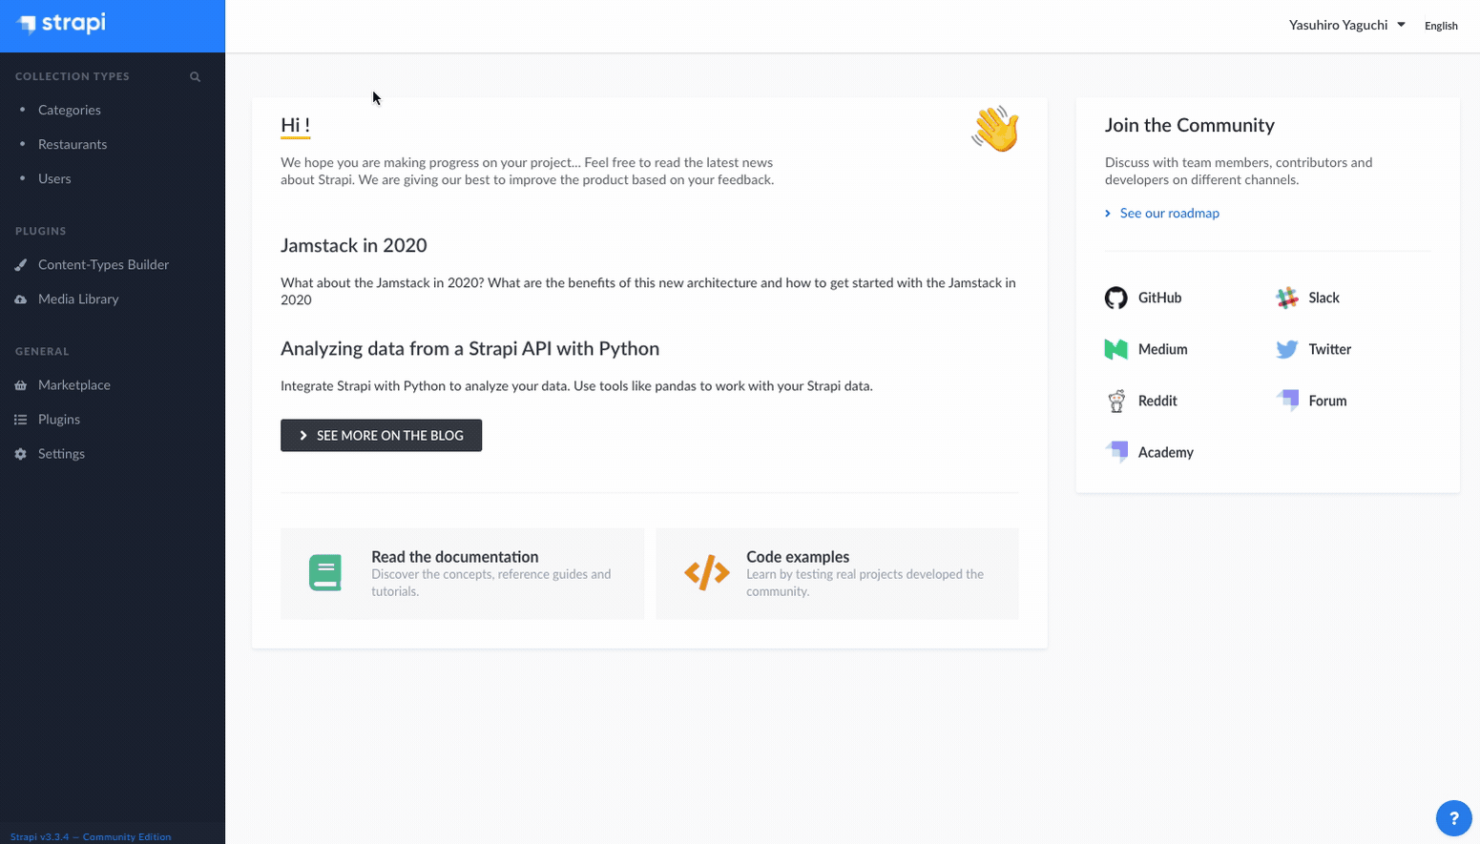Open the Jamstack in 2020 article
1480x844 pixels.
point(353,245)
